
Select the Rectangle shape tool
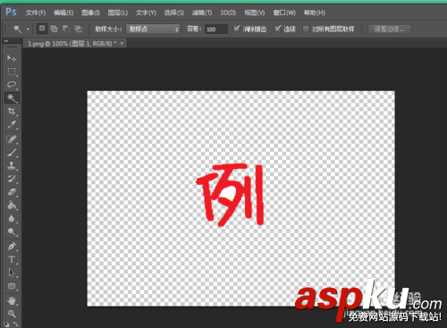[x=12, y=286]
